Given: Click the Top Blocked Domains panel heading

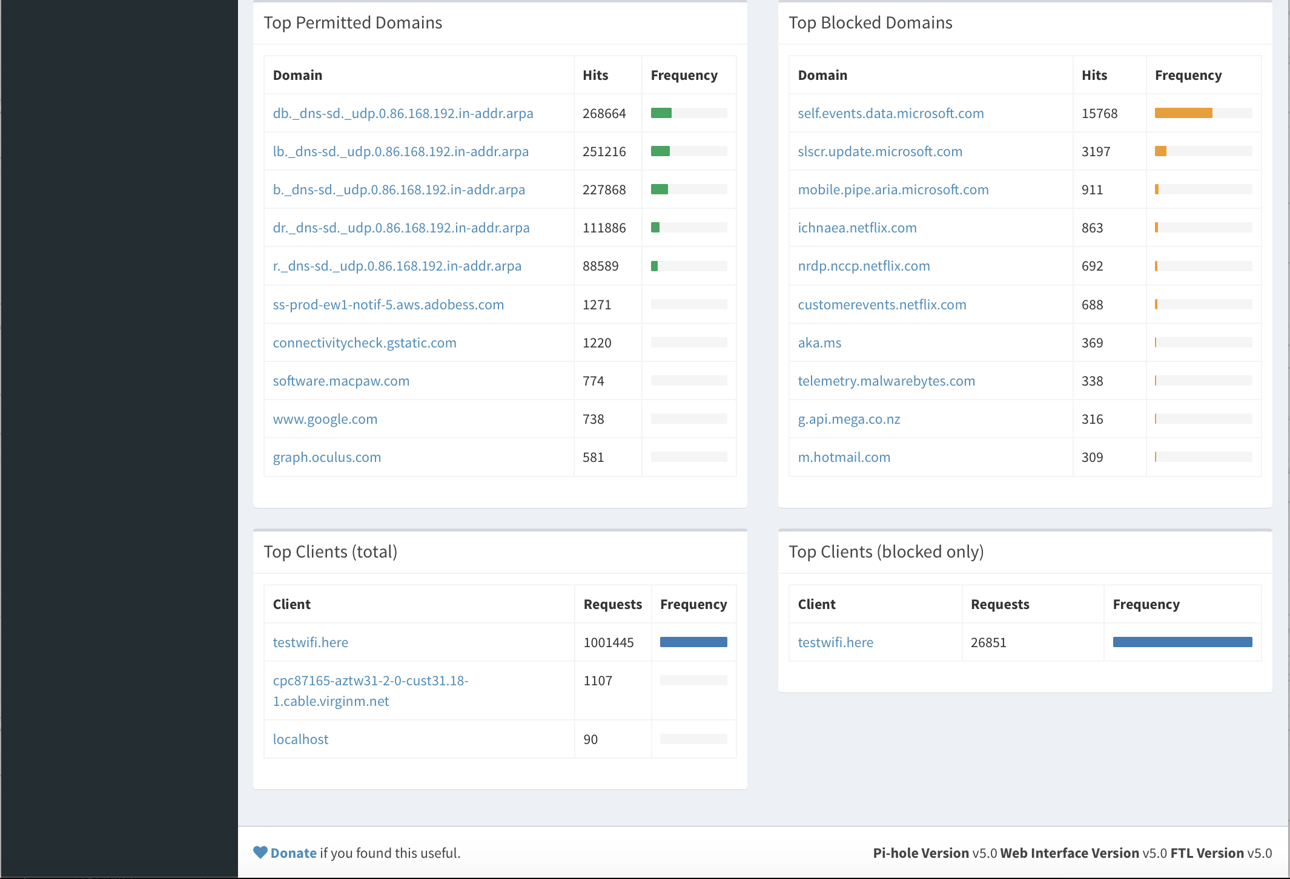Looking at the screenshot, I should pos(870,22).
